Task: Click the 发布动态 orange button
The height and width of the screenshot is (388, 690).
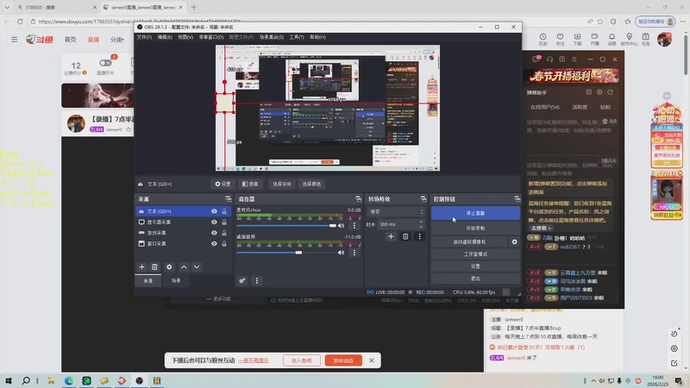Action: click(x=343, y=360)
